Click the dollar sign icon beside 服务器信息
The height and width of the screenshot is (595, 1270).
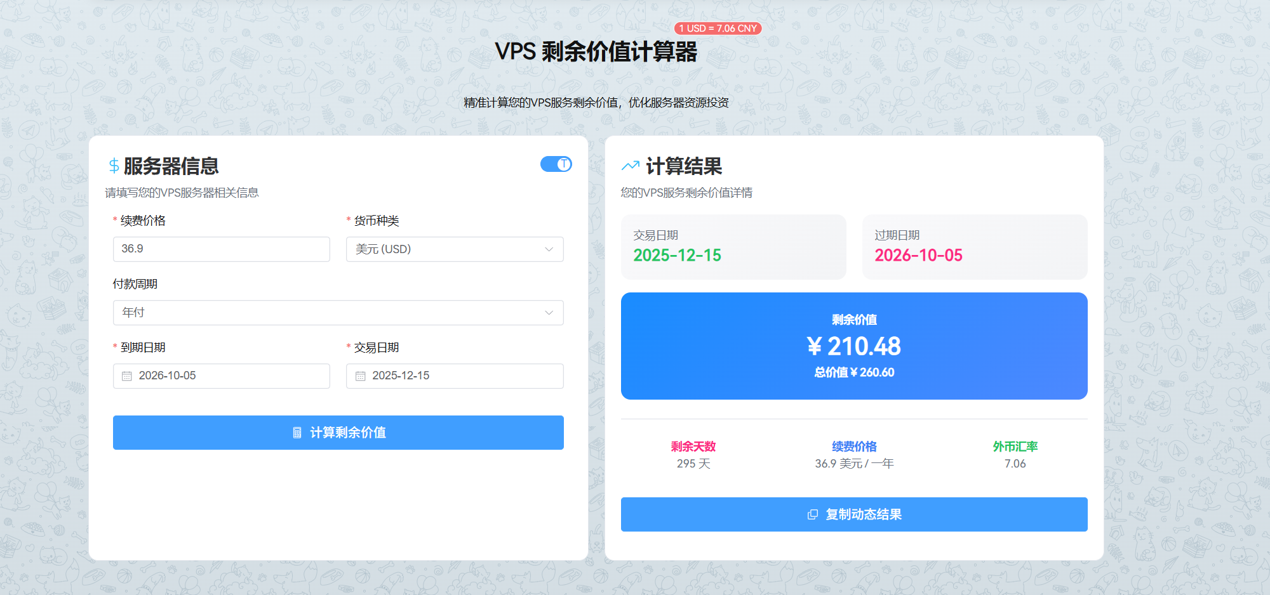coord(114,166)
